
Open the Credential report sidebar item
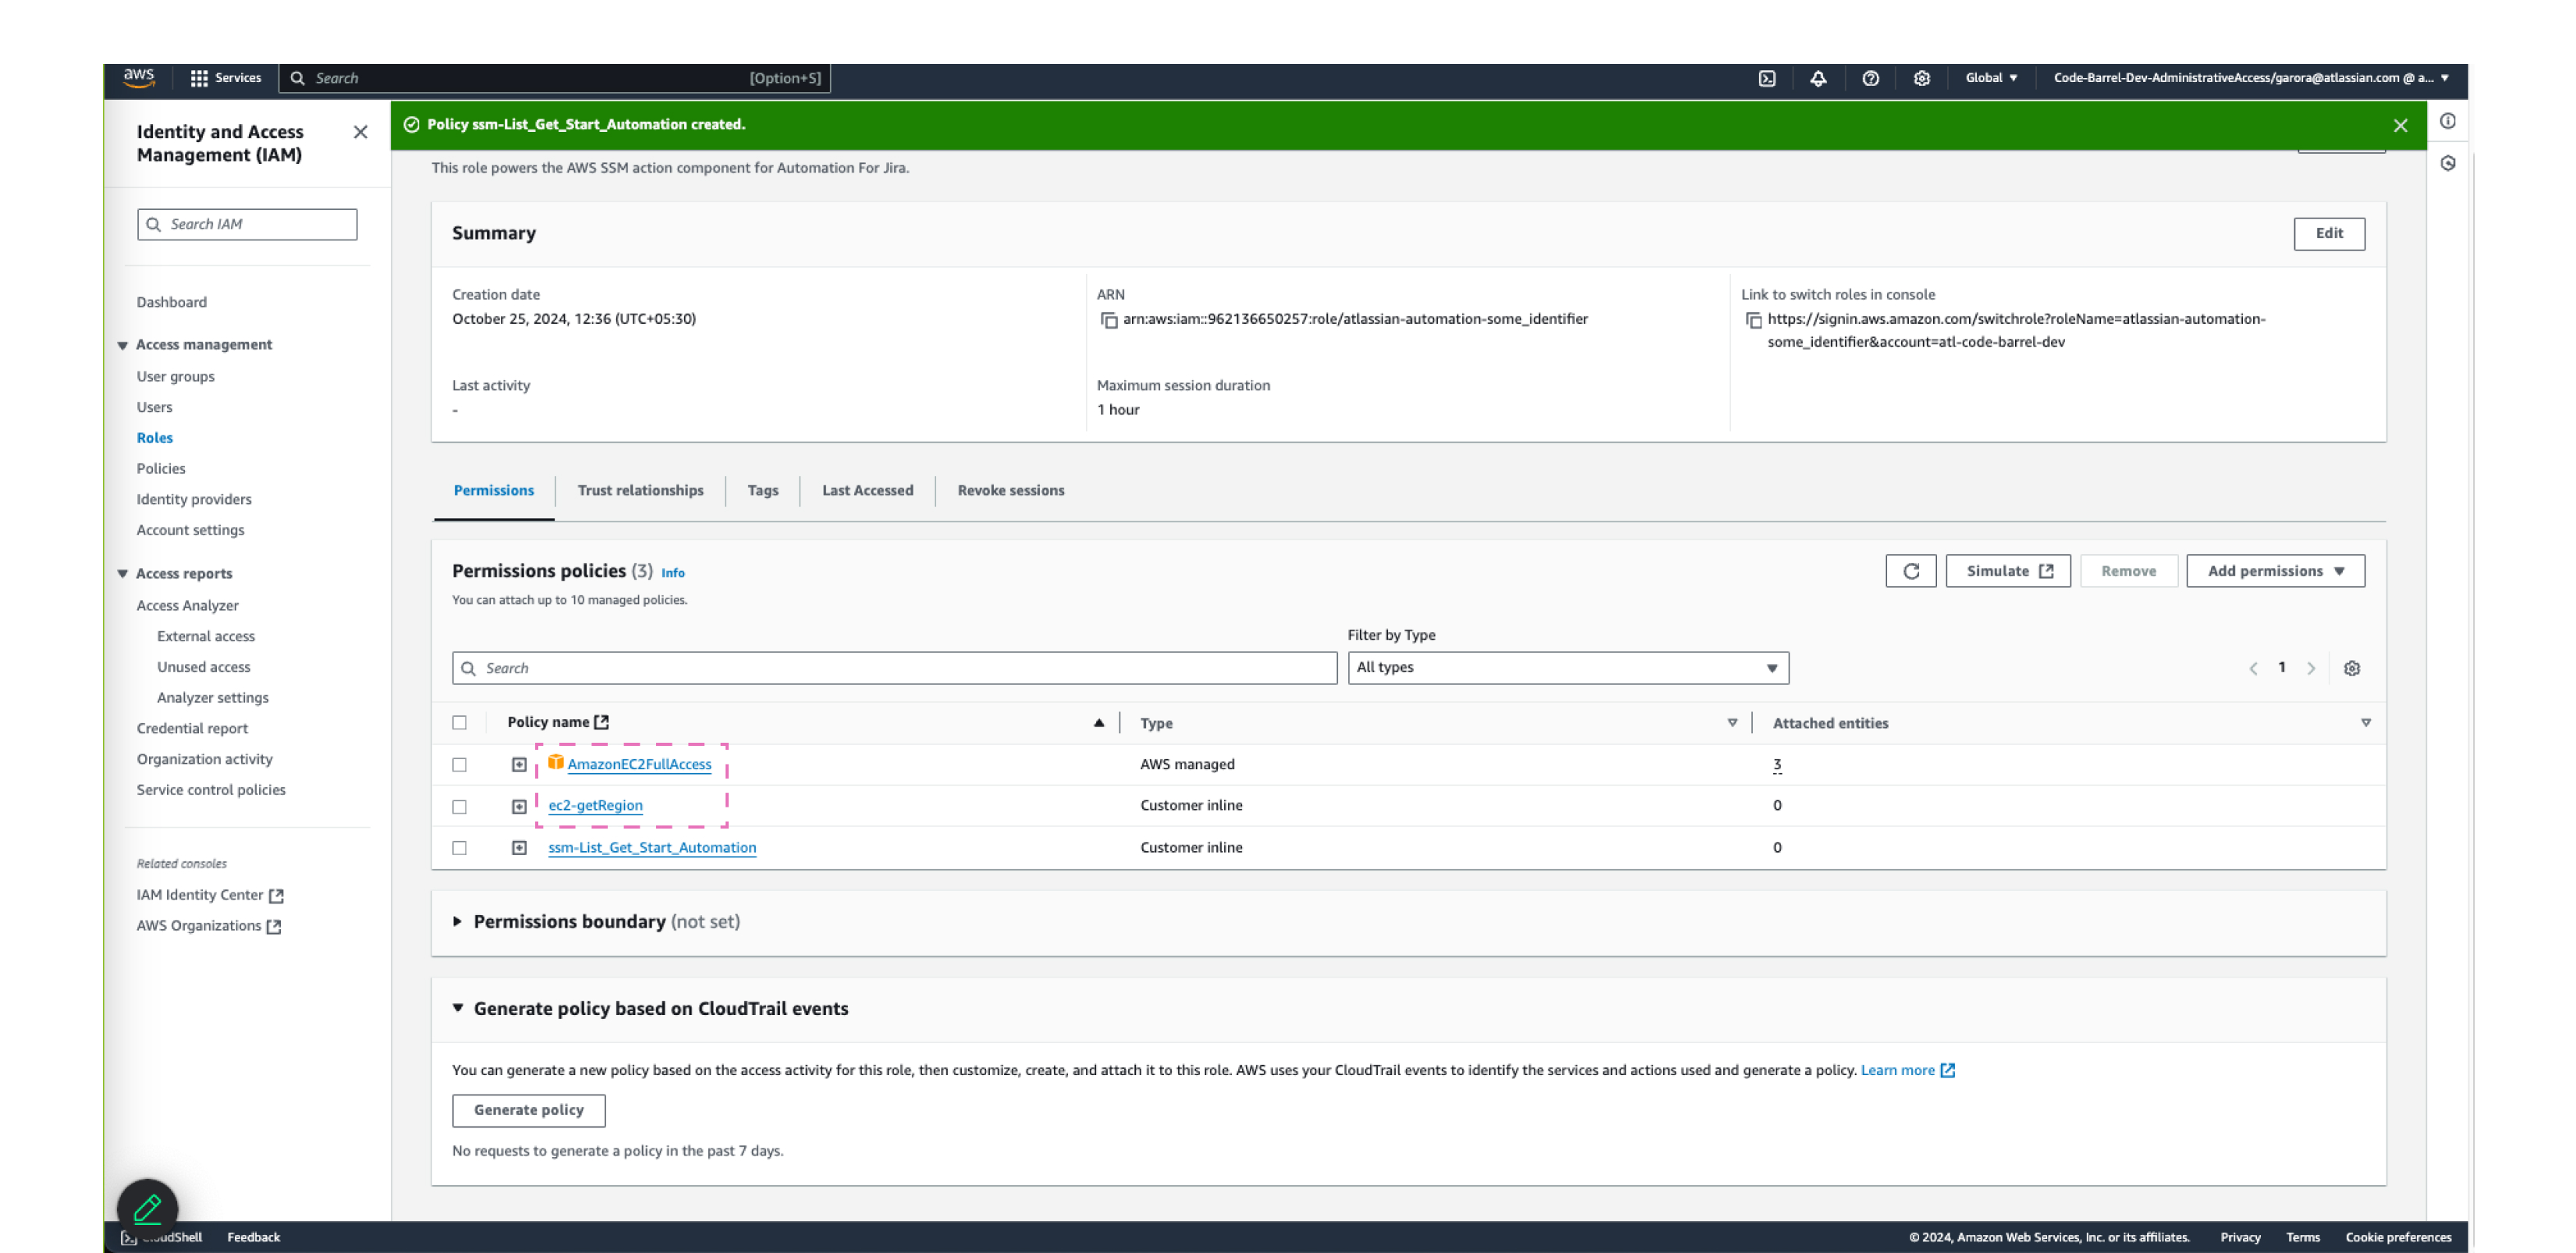[x=192, y=729]
